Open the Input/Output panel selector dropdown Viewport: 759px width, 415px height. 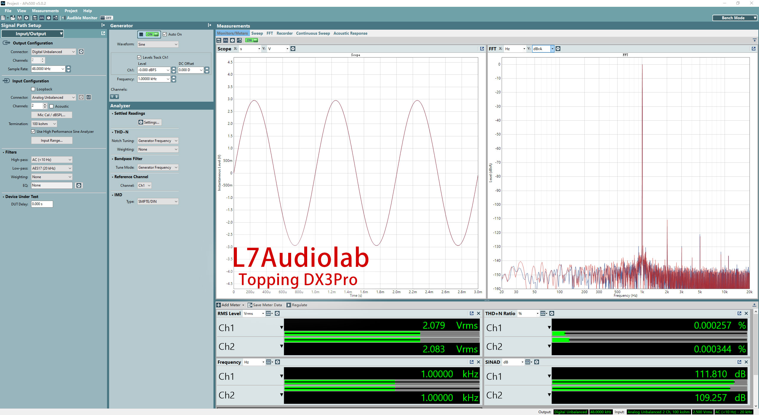click(x=33, y=34)
